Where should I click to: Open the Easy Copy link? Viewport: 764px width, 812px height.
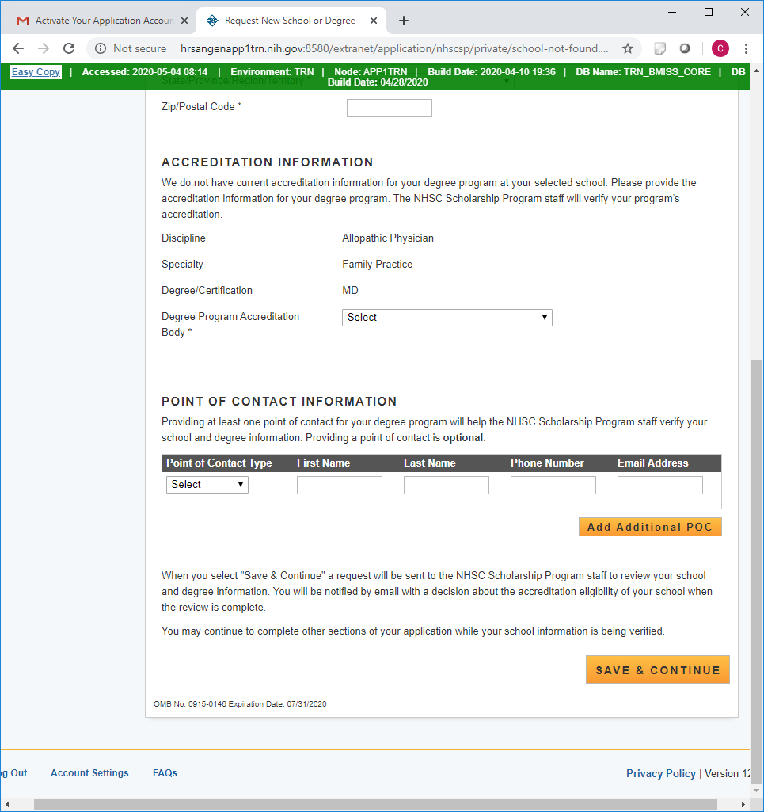pos(36,72)
